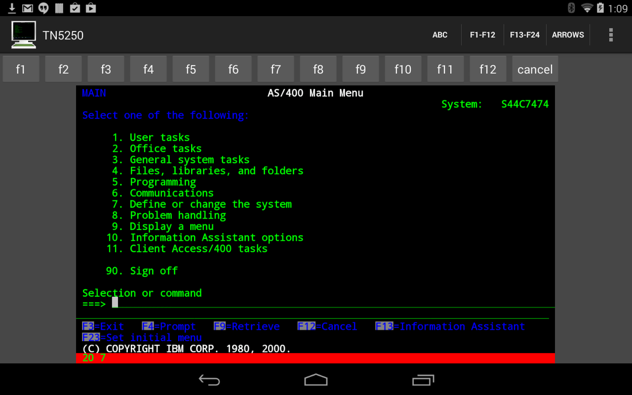Image resolution: width=632 pixels, height=395 pixels.
Task: Tap the Android Home navigation button
Action: point(316,380)
